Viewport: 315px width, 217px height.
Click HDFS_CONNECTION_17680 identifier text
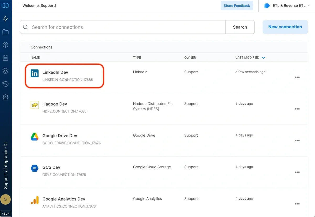[64, 111]
